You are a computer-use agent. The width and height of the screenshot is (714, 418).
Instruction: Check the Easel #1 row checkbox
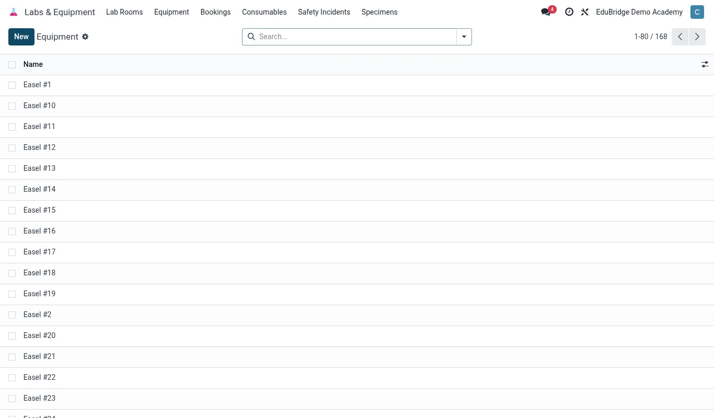click(x=12, y=85)
